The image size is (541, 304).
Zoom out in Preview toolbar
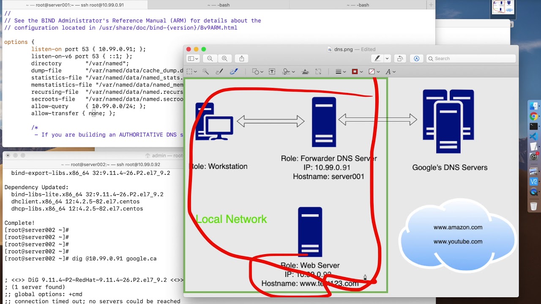[210, 59]
